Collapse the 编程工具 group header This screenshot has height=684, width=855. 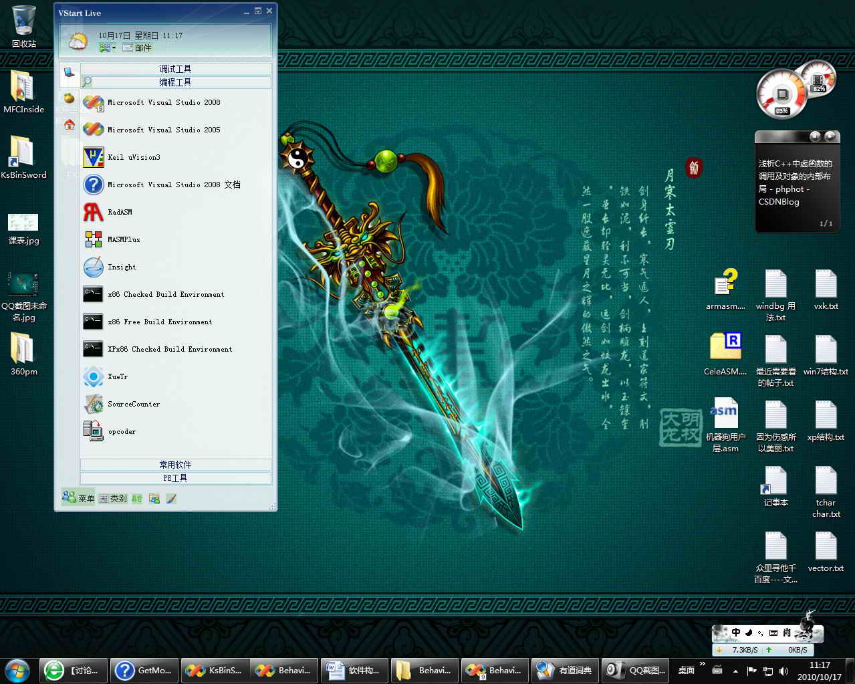(x=176, y=82)
